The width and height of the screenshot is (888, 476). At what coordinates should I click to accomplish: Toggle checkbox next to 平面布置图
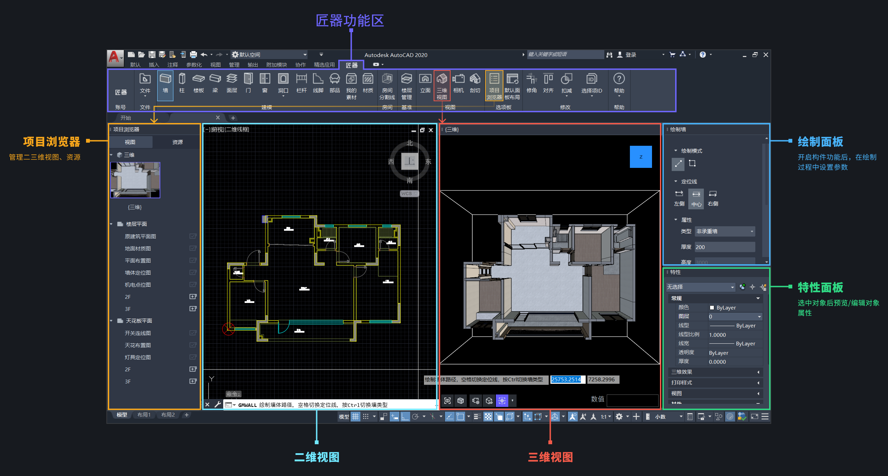point(193,260)
